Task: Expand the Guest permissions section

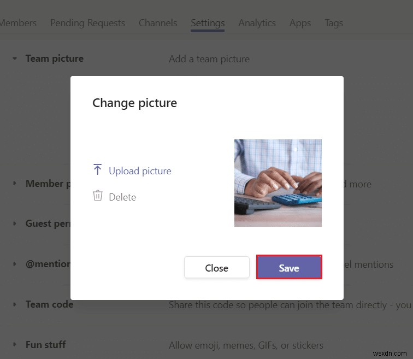Action: pyautogui.click(x=15, y=223)
